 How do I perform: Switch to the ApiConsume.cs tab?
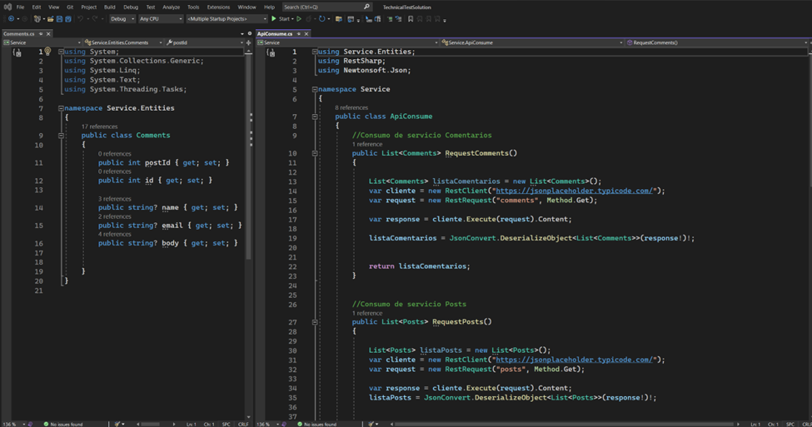point(275,33)
